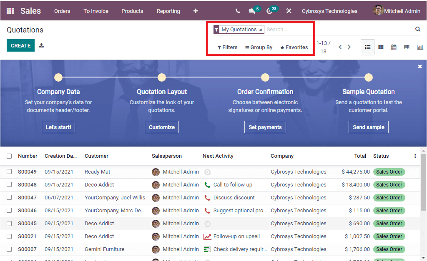Screen dimensions: 427x261
Task: Open developer tools from the top bar
Action: tap(289, 11)
